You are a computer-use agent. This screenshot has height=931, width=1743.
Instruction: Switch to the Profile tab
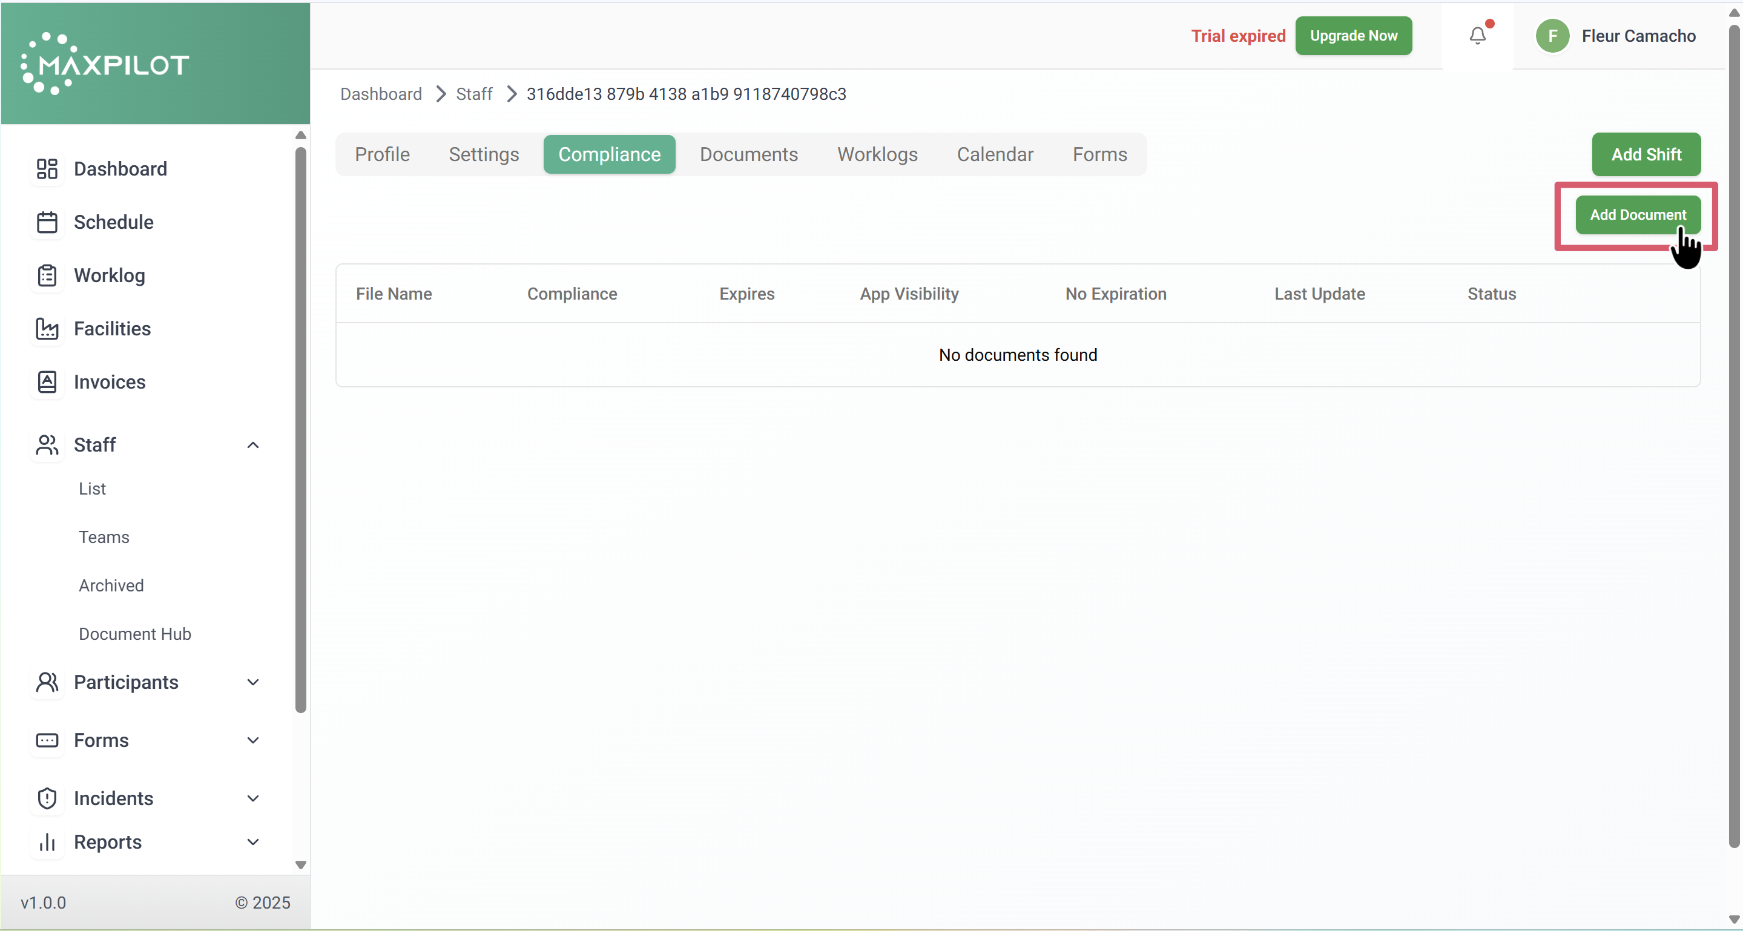(x=382, y=154)
